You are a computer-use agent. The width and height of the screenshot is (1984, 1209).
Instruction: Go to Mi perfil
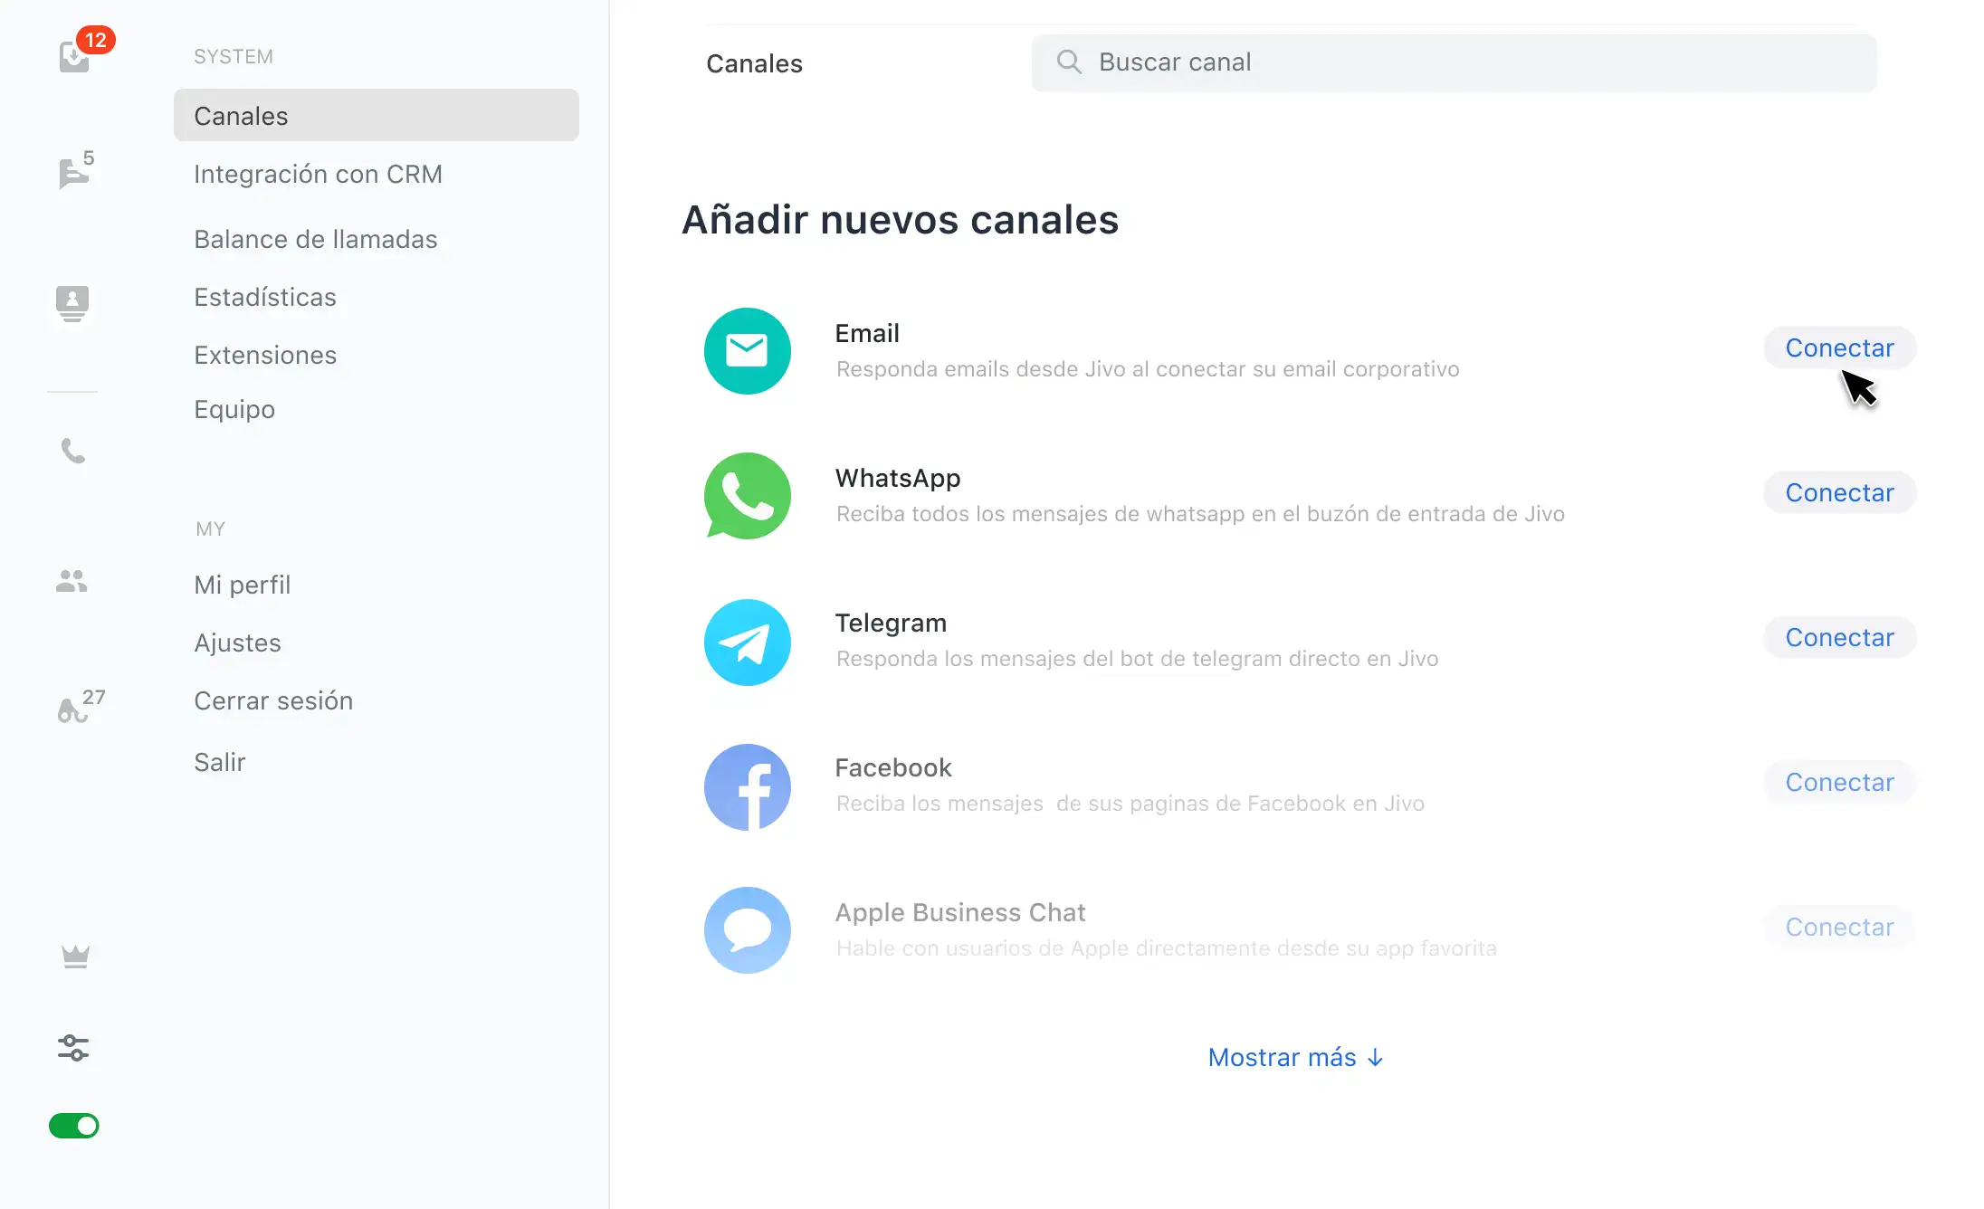(243, 585)
